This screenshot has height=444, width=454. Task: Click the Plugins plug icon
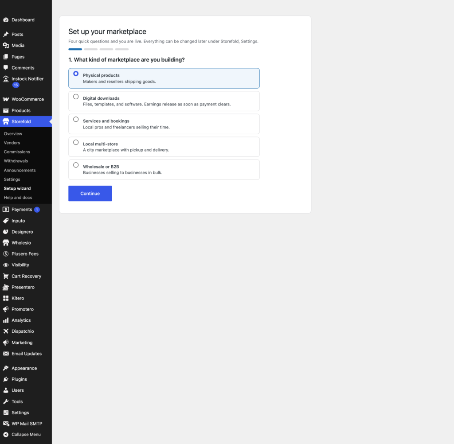(x=6, y=379)
